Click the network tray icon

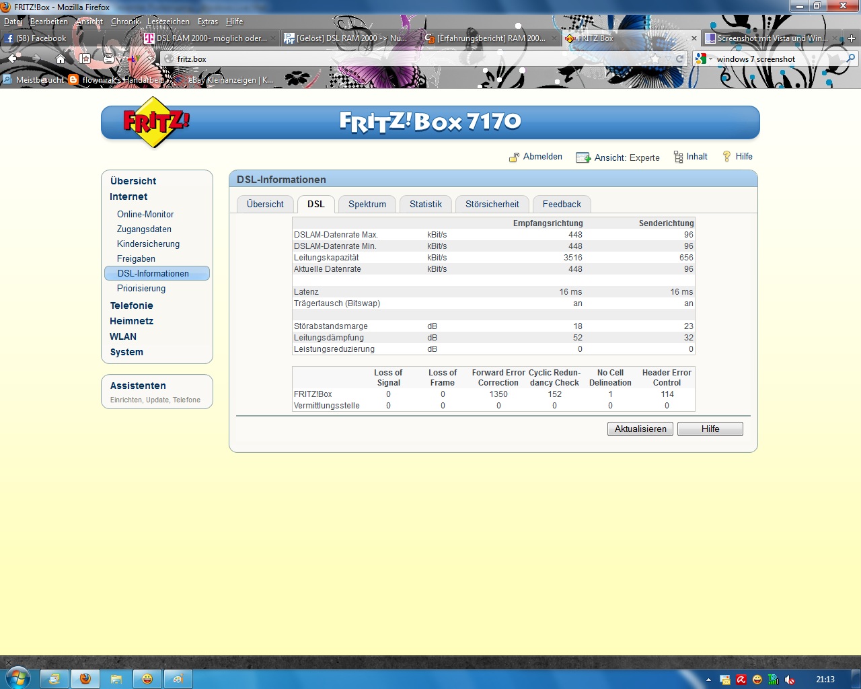774,680
